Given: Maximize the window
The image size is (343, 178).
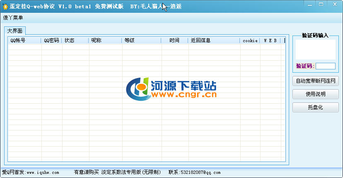Looking at the screenshot, I should click(x=321, y=5).
